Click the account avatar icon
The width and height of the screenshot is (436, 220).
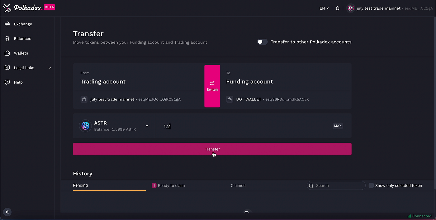tap(351, 8)
